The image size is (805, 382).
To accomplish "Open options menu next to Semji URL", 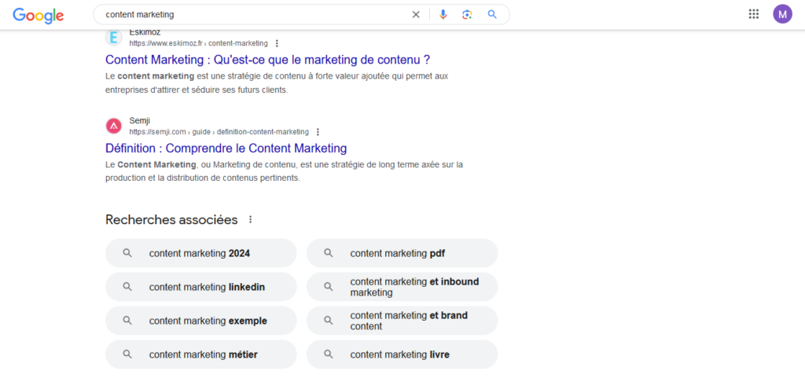I will (318, 132).
